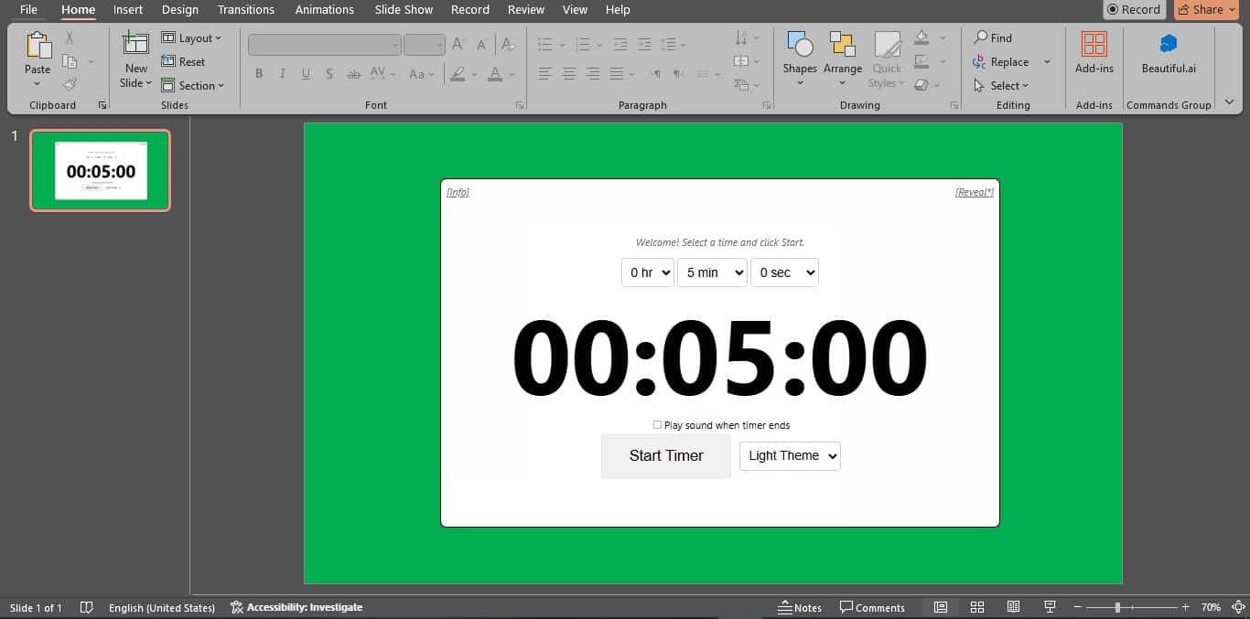Expand the Light Theme dropdown

pyautogui.click(x=790, y=455)
